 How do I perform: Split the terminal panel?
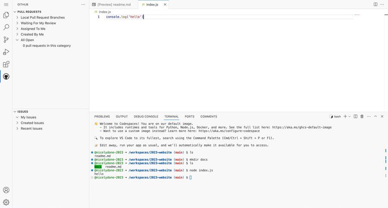[x=356, y=116]
